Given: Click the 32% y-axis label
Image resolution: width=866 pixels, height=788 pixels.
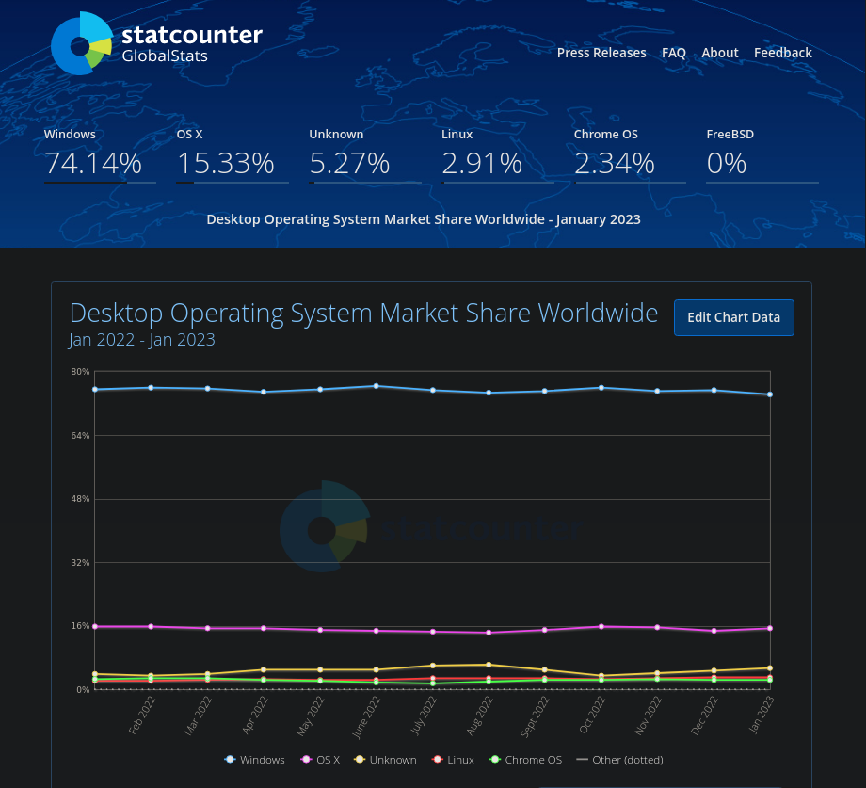Looking at the screenshot, I should point(80,563).
